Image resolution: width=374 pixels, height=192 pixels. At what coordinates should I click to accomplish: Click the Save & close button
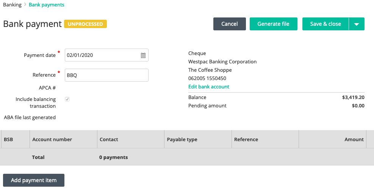click(x=325, y=24)
